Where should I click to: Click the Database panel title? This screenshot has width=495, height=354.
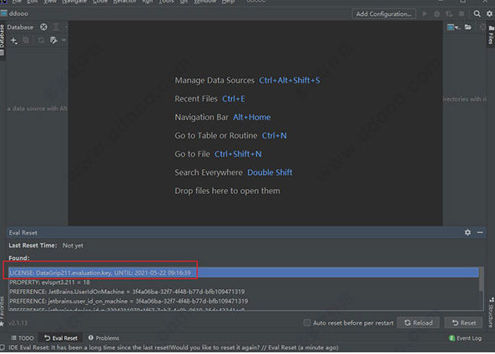pyautogui.click(x=20, y=27)
